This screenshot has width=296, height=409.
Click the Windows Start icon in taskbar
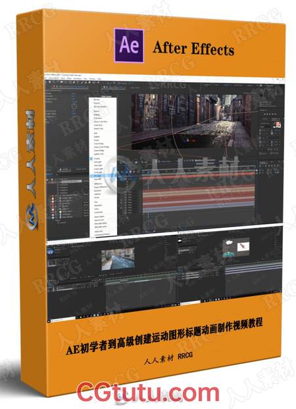(x=49, y=320)
